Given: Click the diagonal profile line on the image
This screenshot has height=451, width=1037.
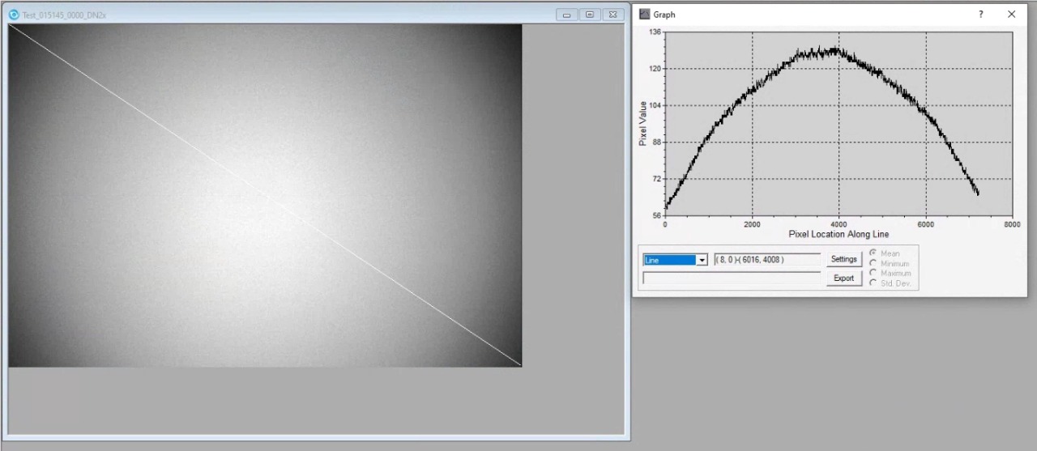Looking at the screenshot, I should (265, 195).
